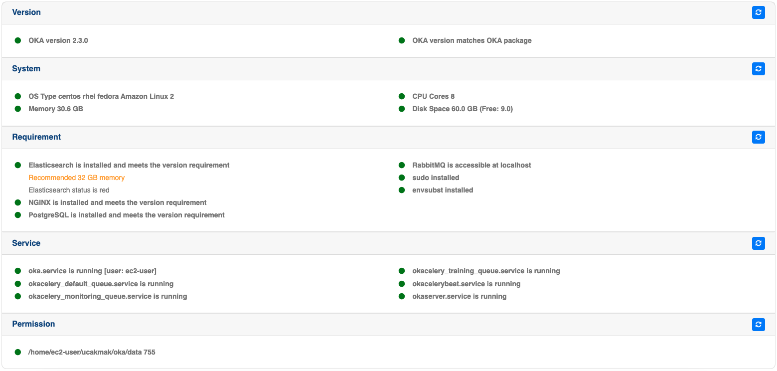The width and height of the screenshot is (777, 371).
Task: Click the Version section header
Action: [x=26, y=12]
